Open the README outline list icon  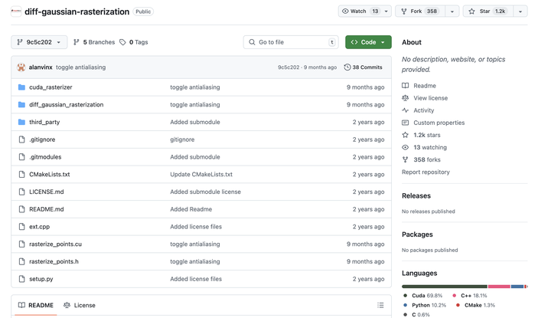click(x=380, y=305)
